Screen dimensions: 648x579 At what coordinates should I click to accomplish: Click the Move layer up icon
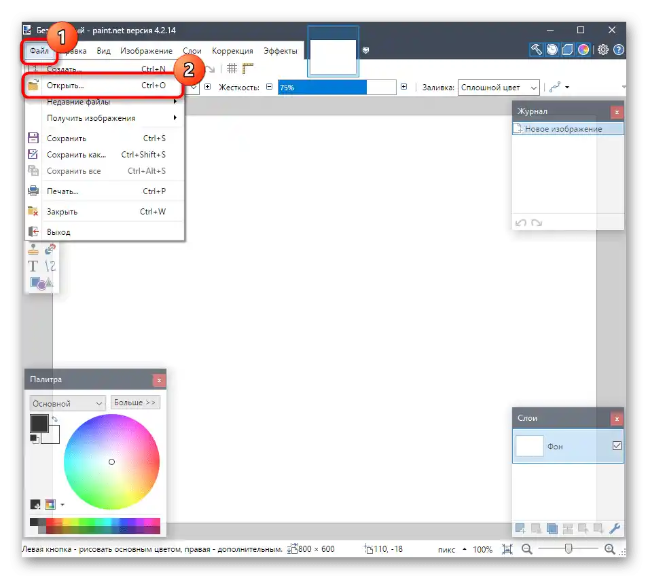click(583, 528)
